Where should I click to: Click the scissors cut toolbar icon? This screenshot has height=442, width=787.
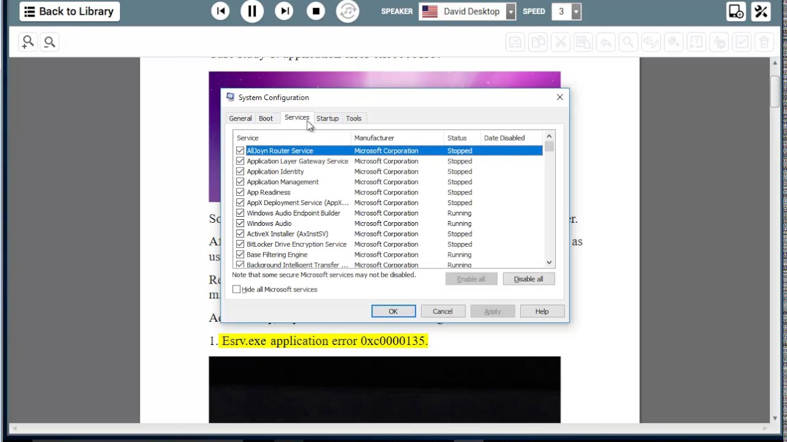[x=561, y=42]
